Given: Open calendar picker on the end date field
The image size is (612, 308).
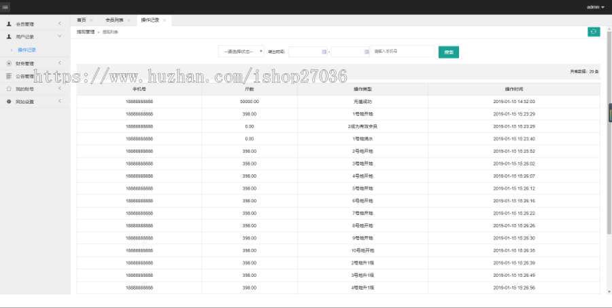Looking at the screenshot, I should tap(367, 52).
